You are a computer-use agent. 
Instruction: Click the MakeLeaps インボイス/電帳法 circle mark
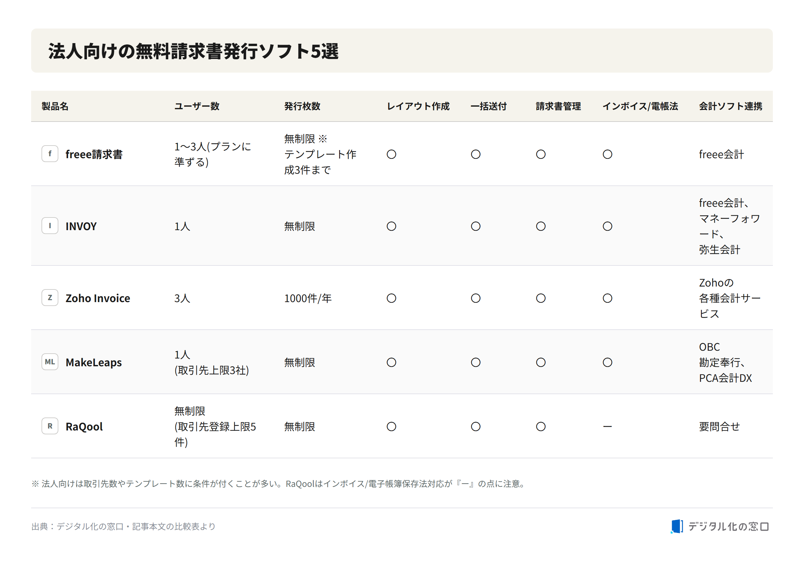click(608, 363)
